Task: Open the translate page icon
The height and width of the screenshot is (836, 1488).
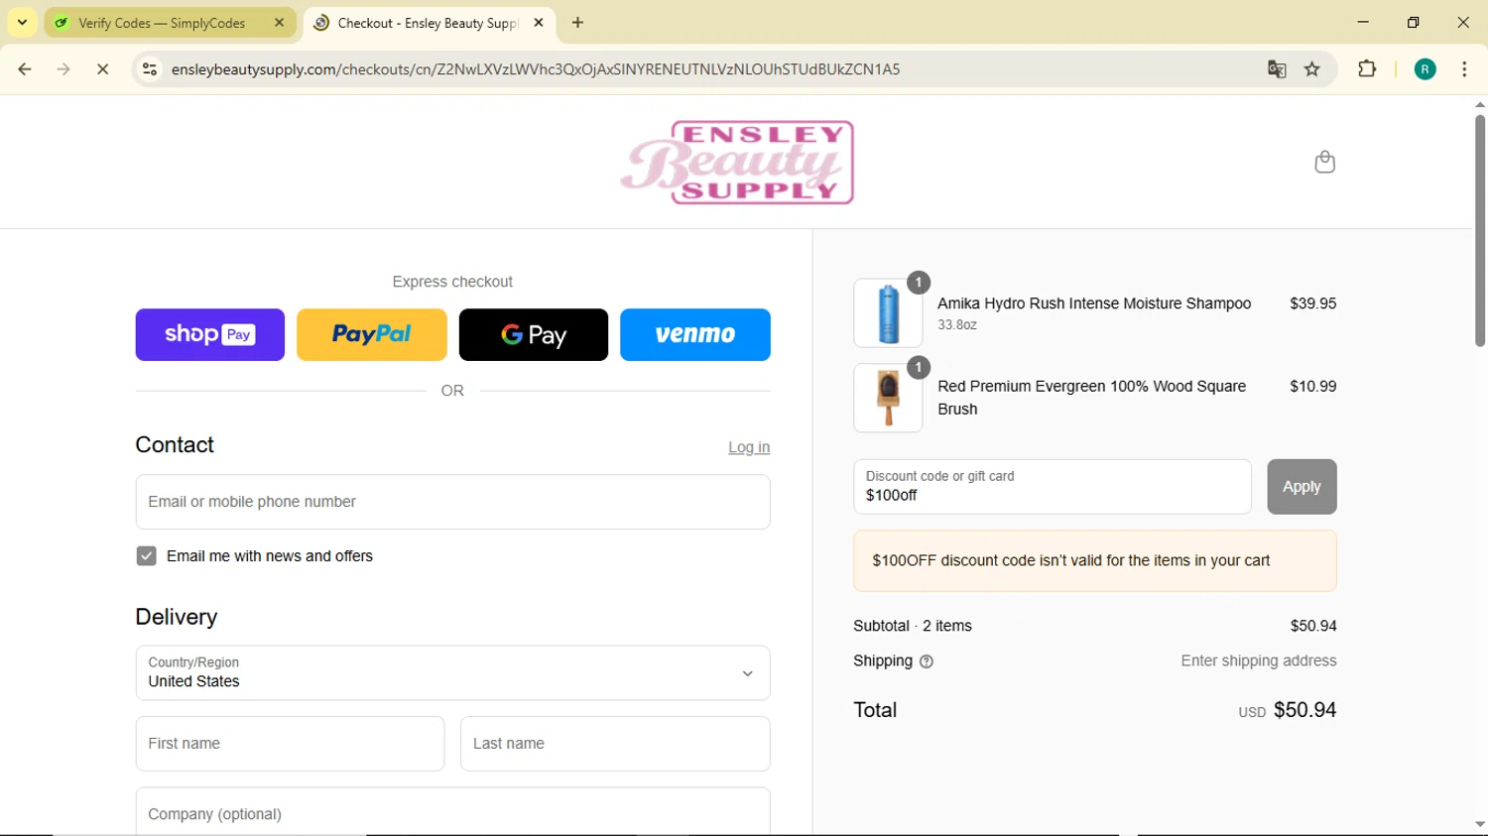Action: 1277,69
